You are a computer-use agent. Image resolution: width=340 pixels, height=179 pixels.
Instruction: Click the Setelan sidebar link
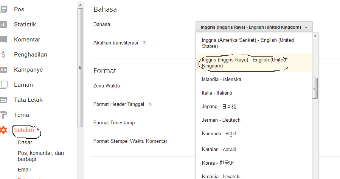(x=24, y=130)
